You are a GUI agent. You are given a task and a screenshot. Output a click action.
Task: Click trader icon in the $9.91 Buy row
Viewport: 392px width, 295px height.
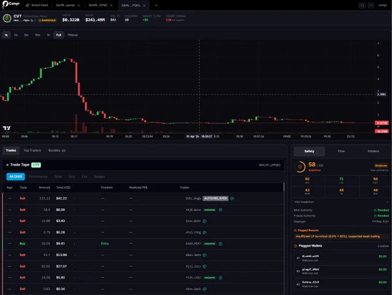click(220, 244)
